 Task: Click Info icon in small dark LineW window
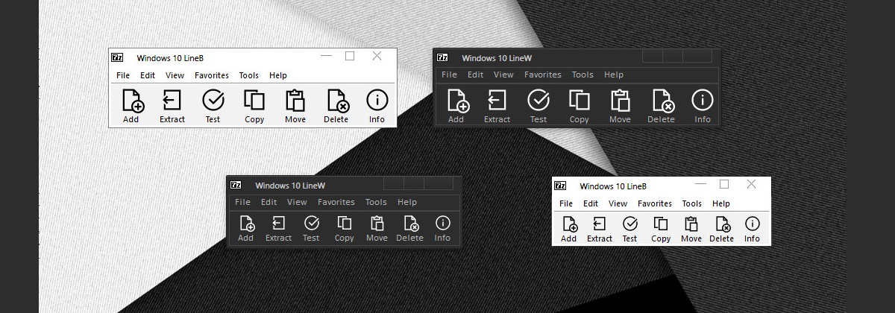(443, 223)
